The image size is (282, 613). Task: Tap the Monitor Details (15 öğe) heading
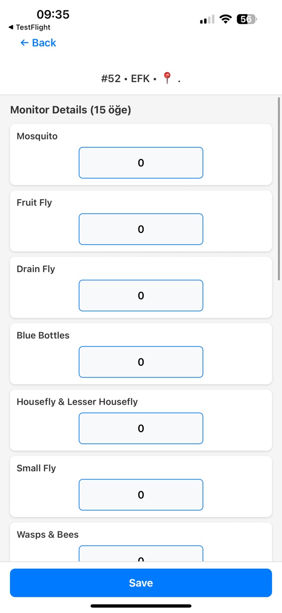(71, 110)
